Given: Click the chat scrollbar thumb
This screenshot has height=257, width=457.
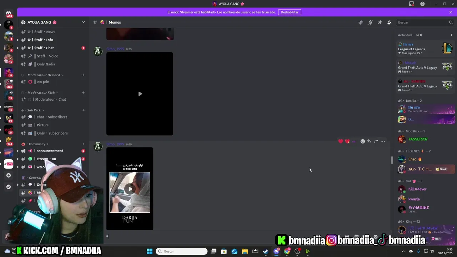Looking at the screenshot, I should click(392, 160).
